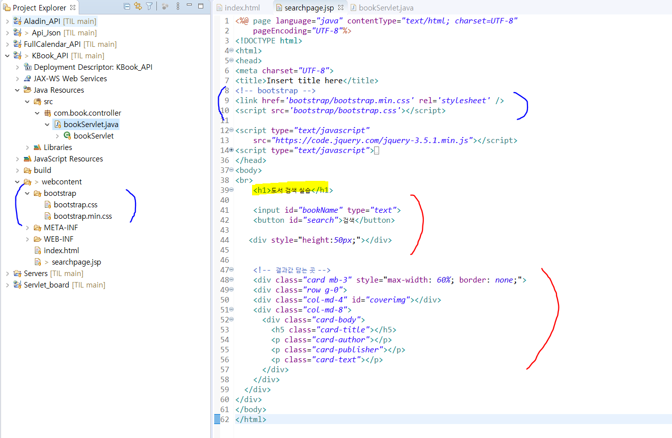Viewport: 672px width, 438px height.
Task: Select searchpage.jsp in the Project Explorer
Action: tap(76, 262)
